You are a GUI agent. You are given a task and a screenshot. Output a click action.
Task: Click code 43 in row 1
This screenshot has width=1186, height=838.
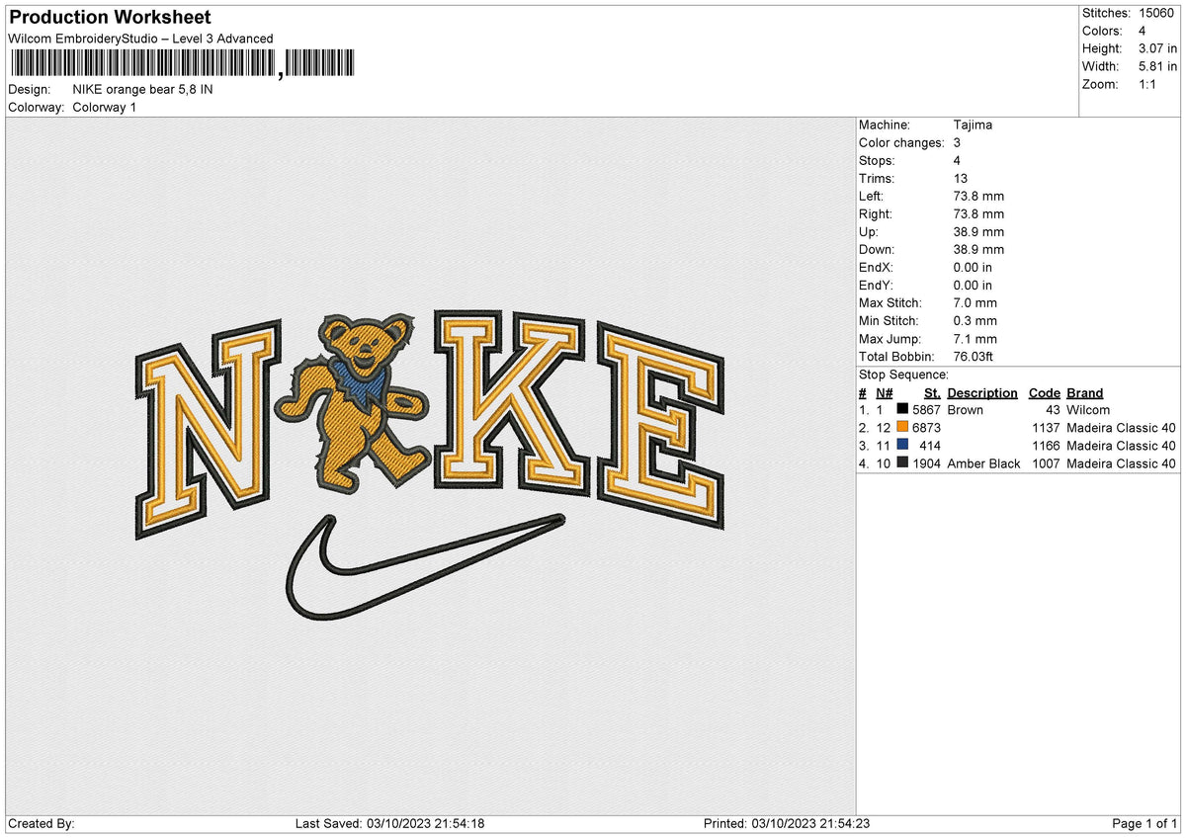tap(1053, 410)
